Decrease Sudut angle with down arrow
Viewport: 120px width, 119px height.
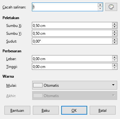[115, 43]
